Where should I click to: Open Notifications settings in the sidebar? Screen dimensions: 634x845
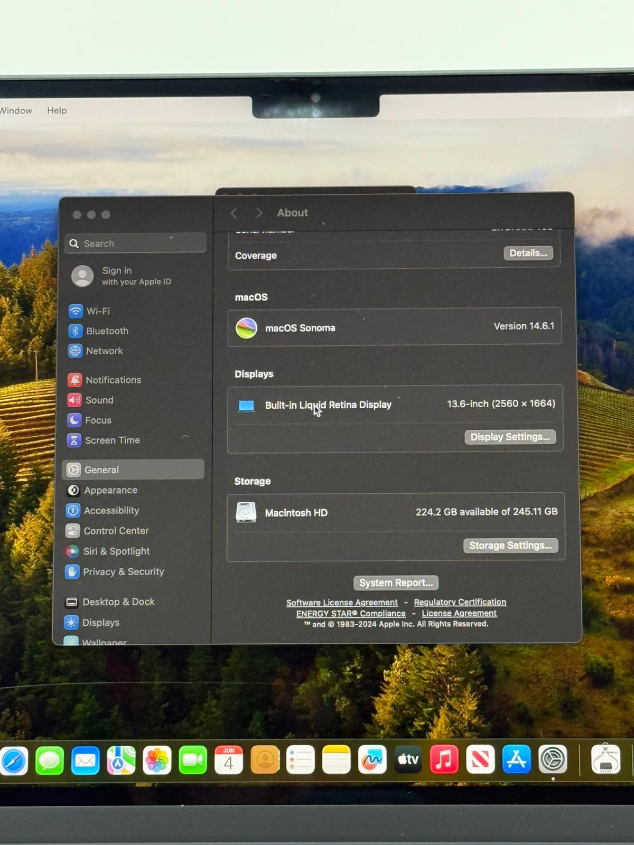pos(105,380)
